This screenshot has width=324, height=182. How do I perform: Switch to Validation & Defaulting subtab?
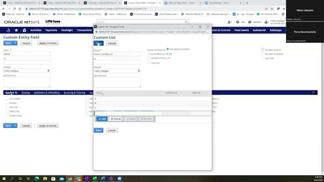[x=47, y=93]
